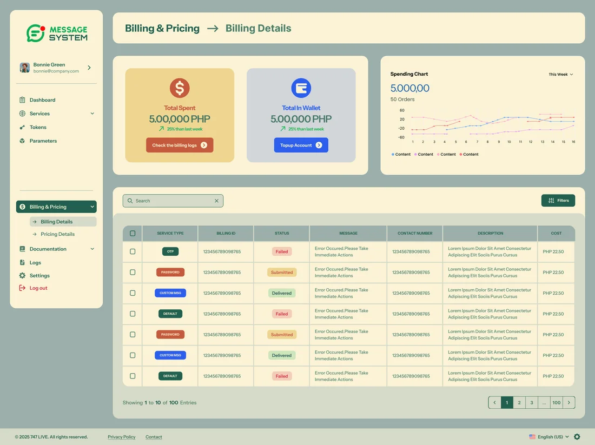Click the Log out exit icon

[22, 288]
